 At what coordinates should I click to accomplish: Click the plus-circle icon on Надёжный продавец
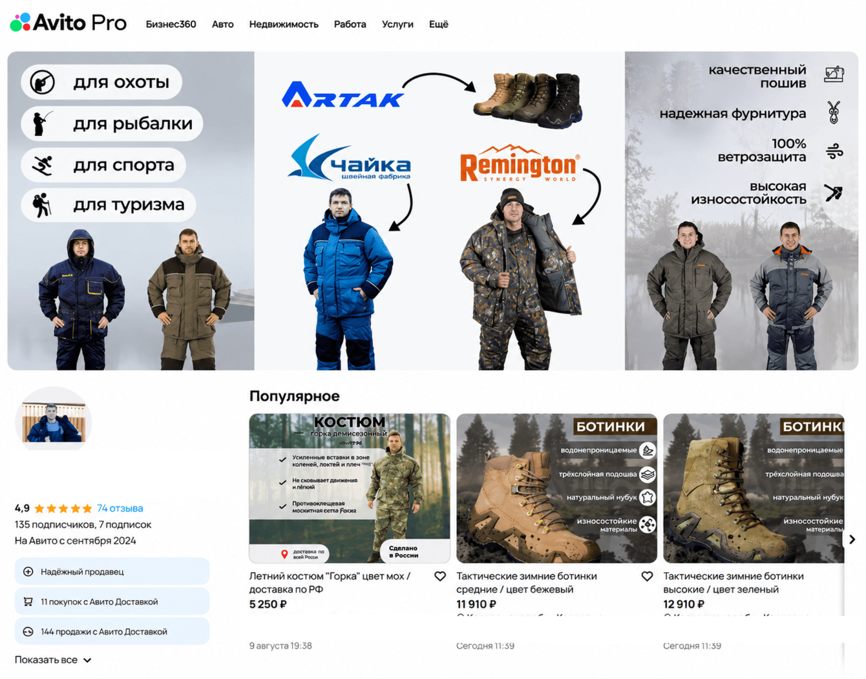(x=28, y=572)
